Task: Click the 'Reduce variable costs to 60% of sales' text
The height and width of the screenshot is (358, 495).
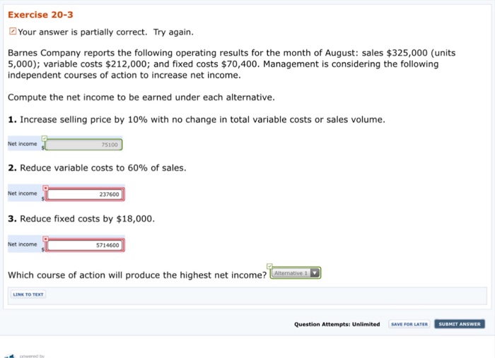Action: click(103, 167)
